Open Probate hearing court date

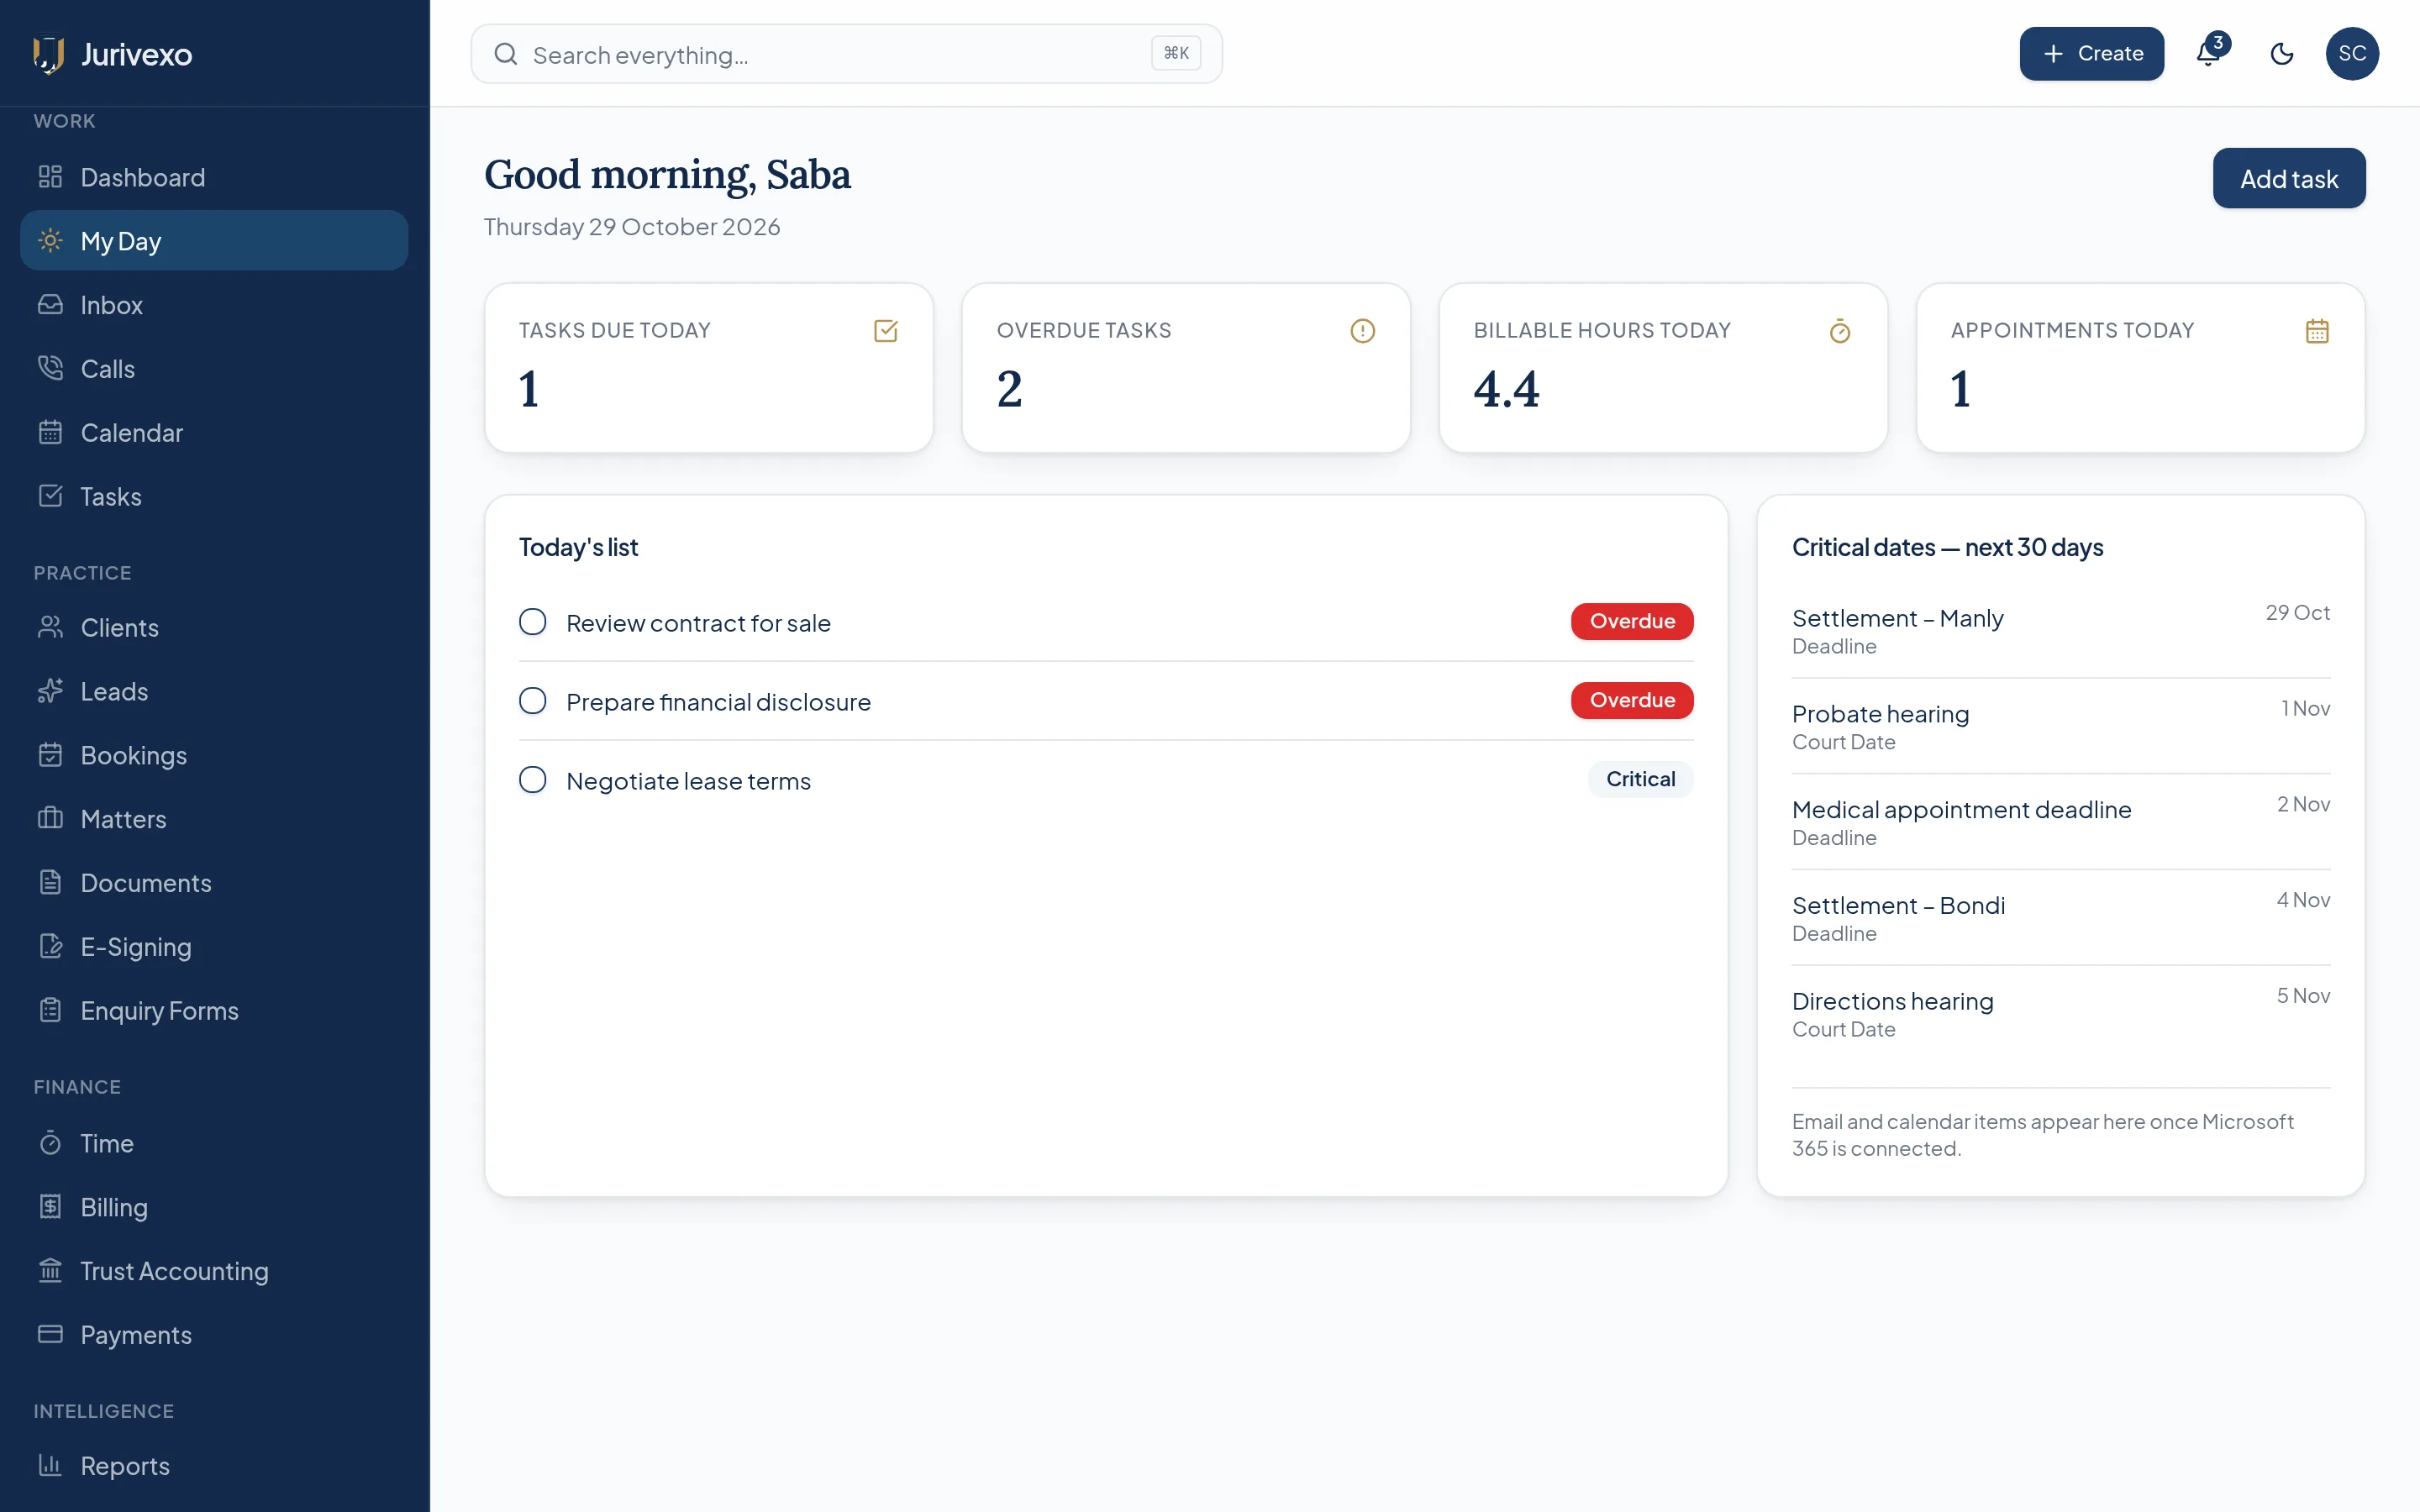[2060, 727]
